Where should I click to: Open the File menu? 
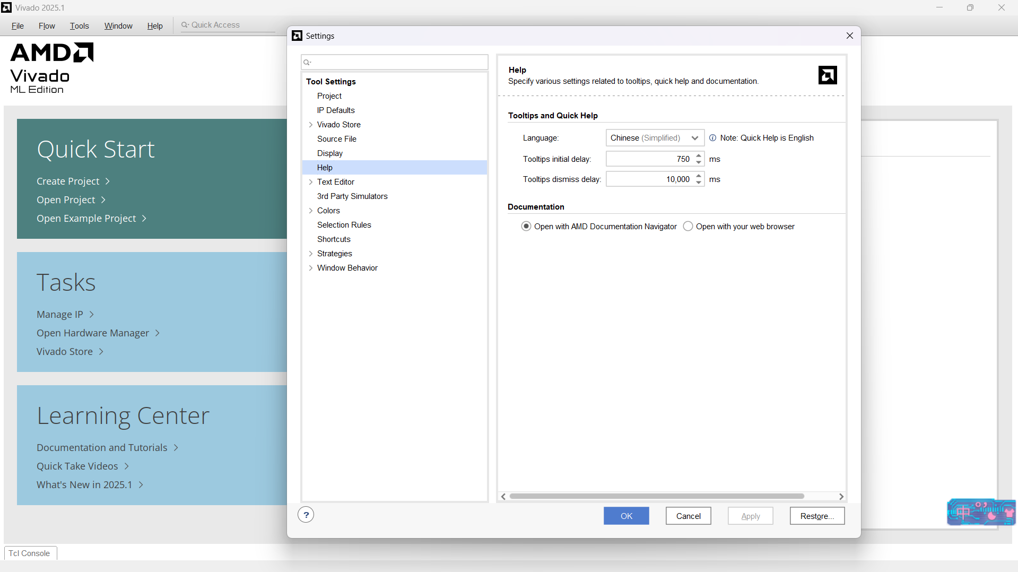tap(18, 26)
